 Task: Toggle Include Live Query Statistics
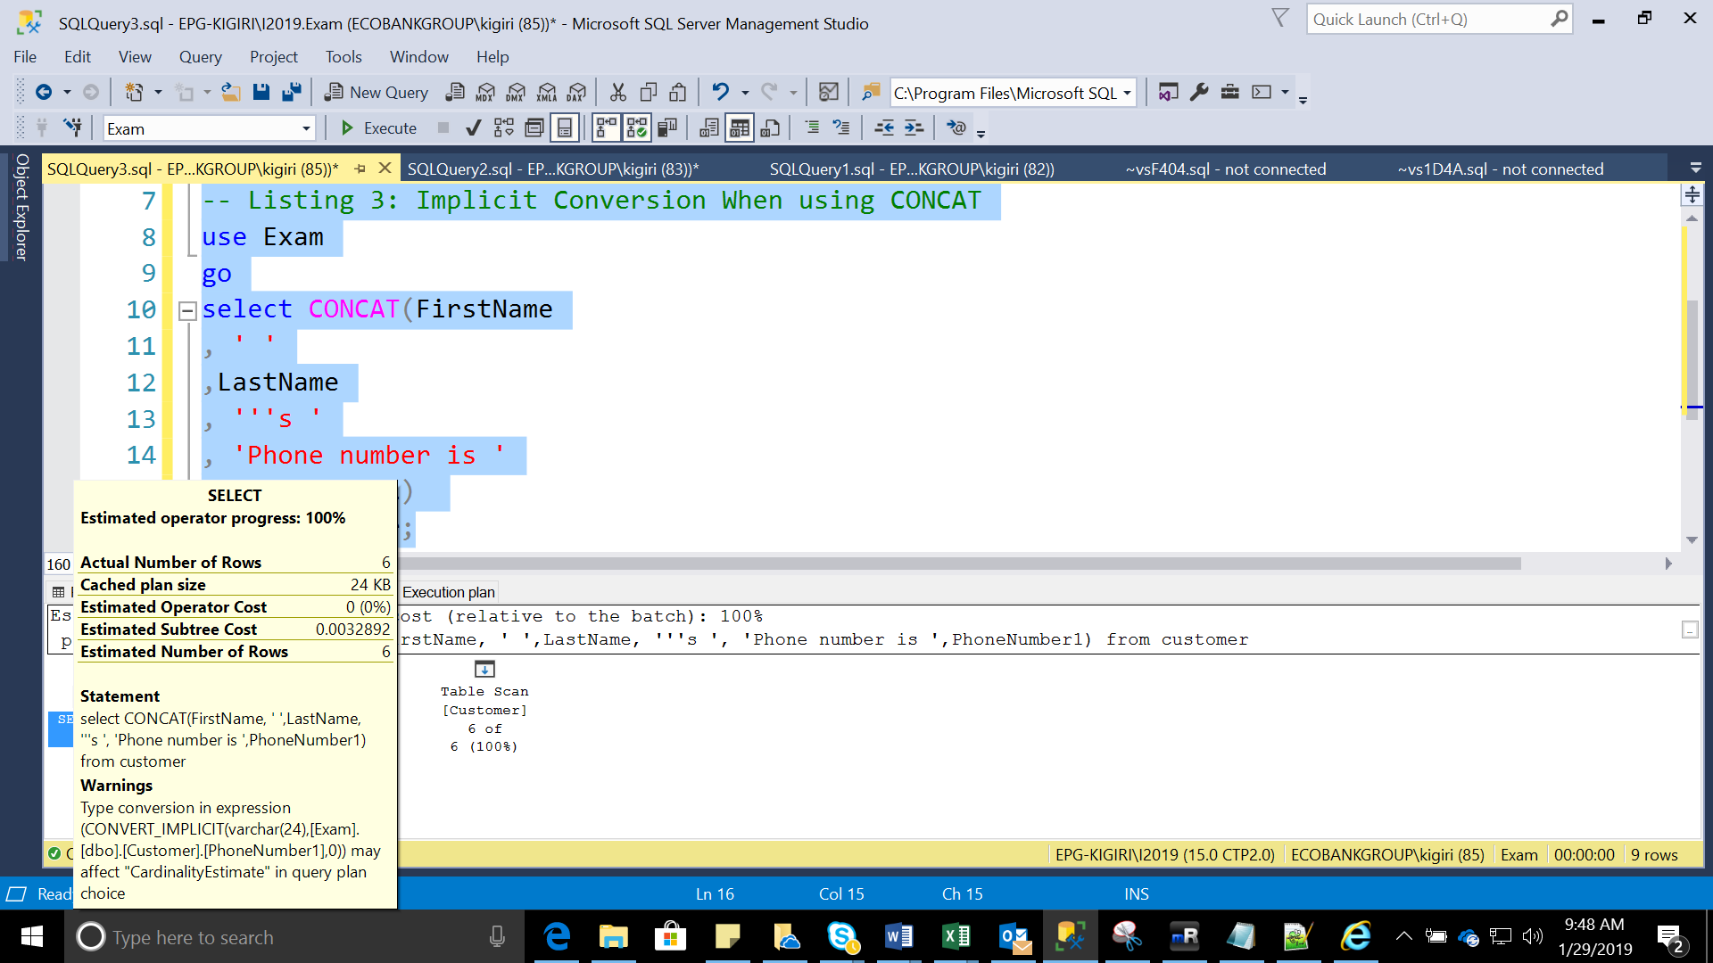click(x=637, y=128)
